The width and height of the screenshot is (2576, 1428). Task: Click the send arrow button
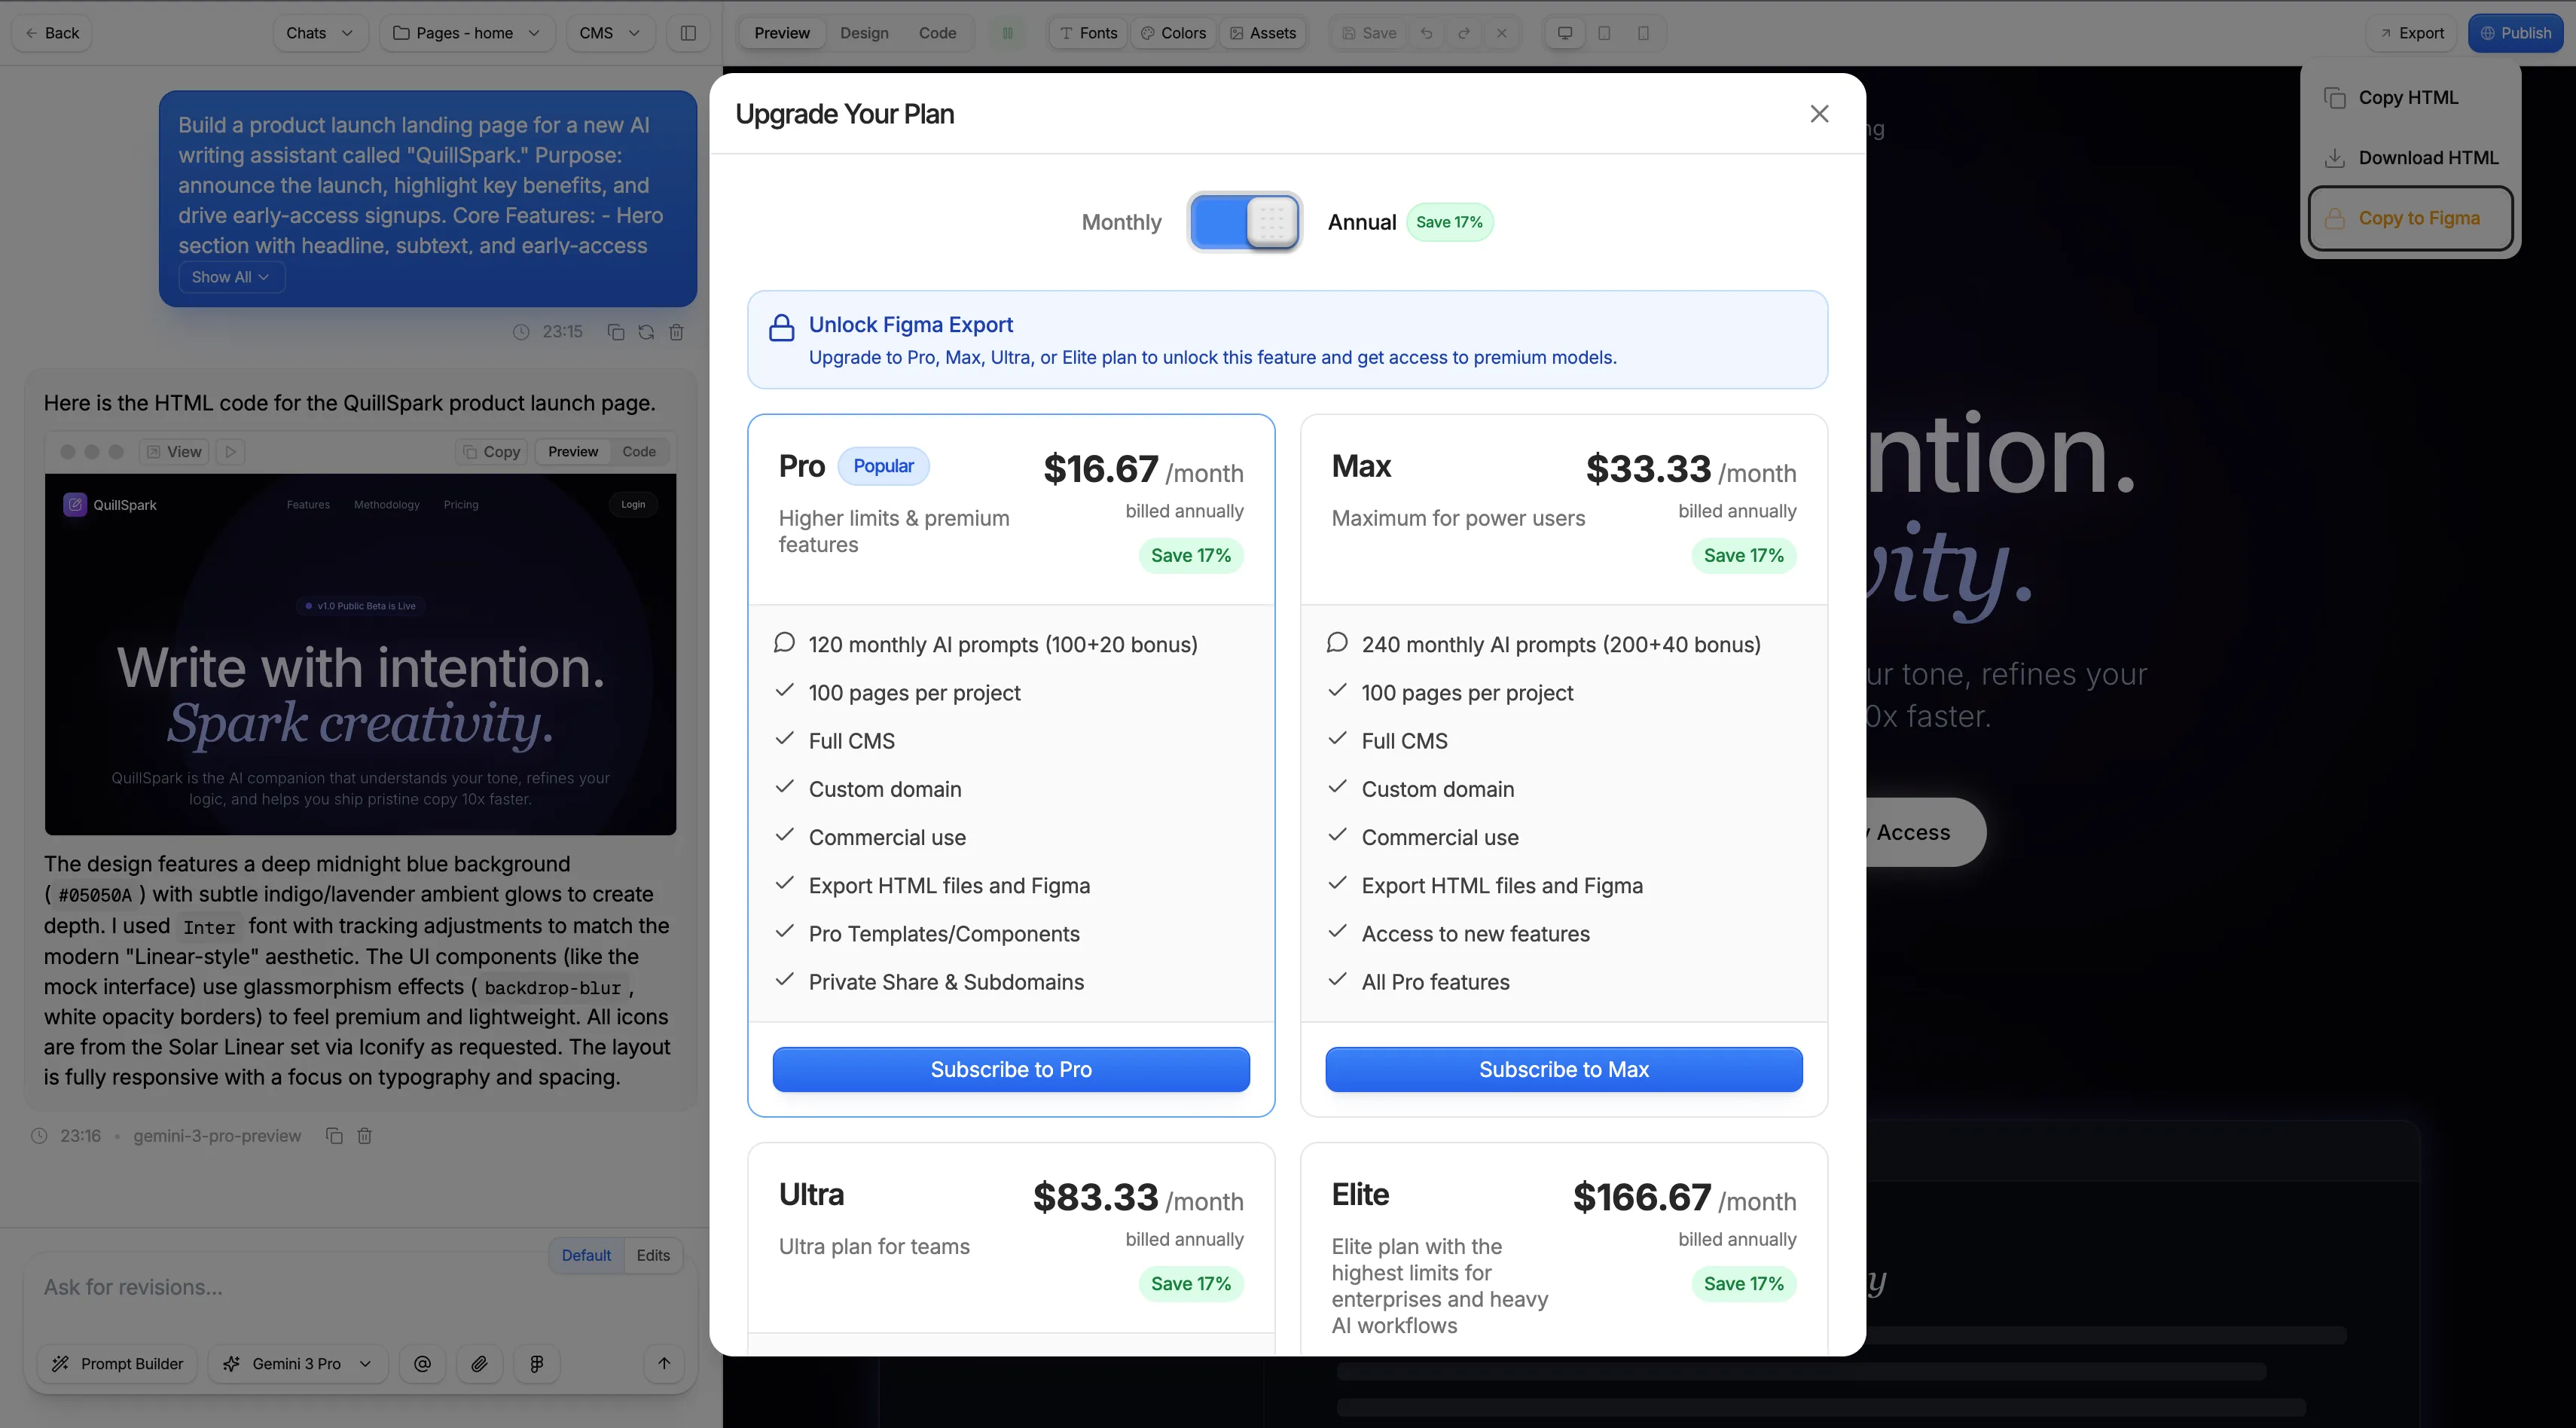[x=664, y=1364]
